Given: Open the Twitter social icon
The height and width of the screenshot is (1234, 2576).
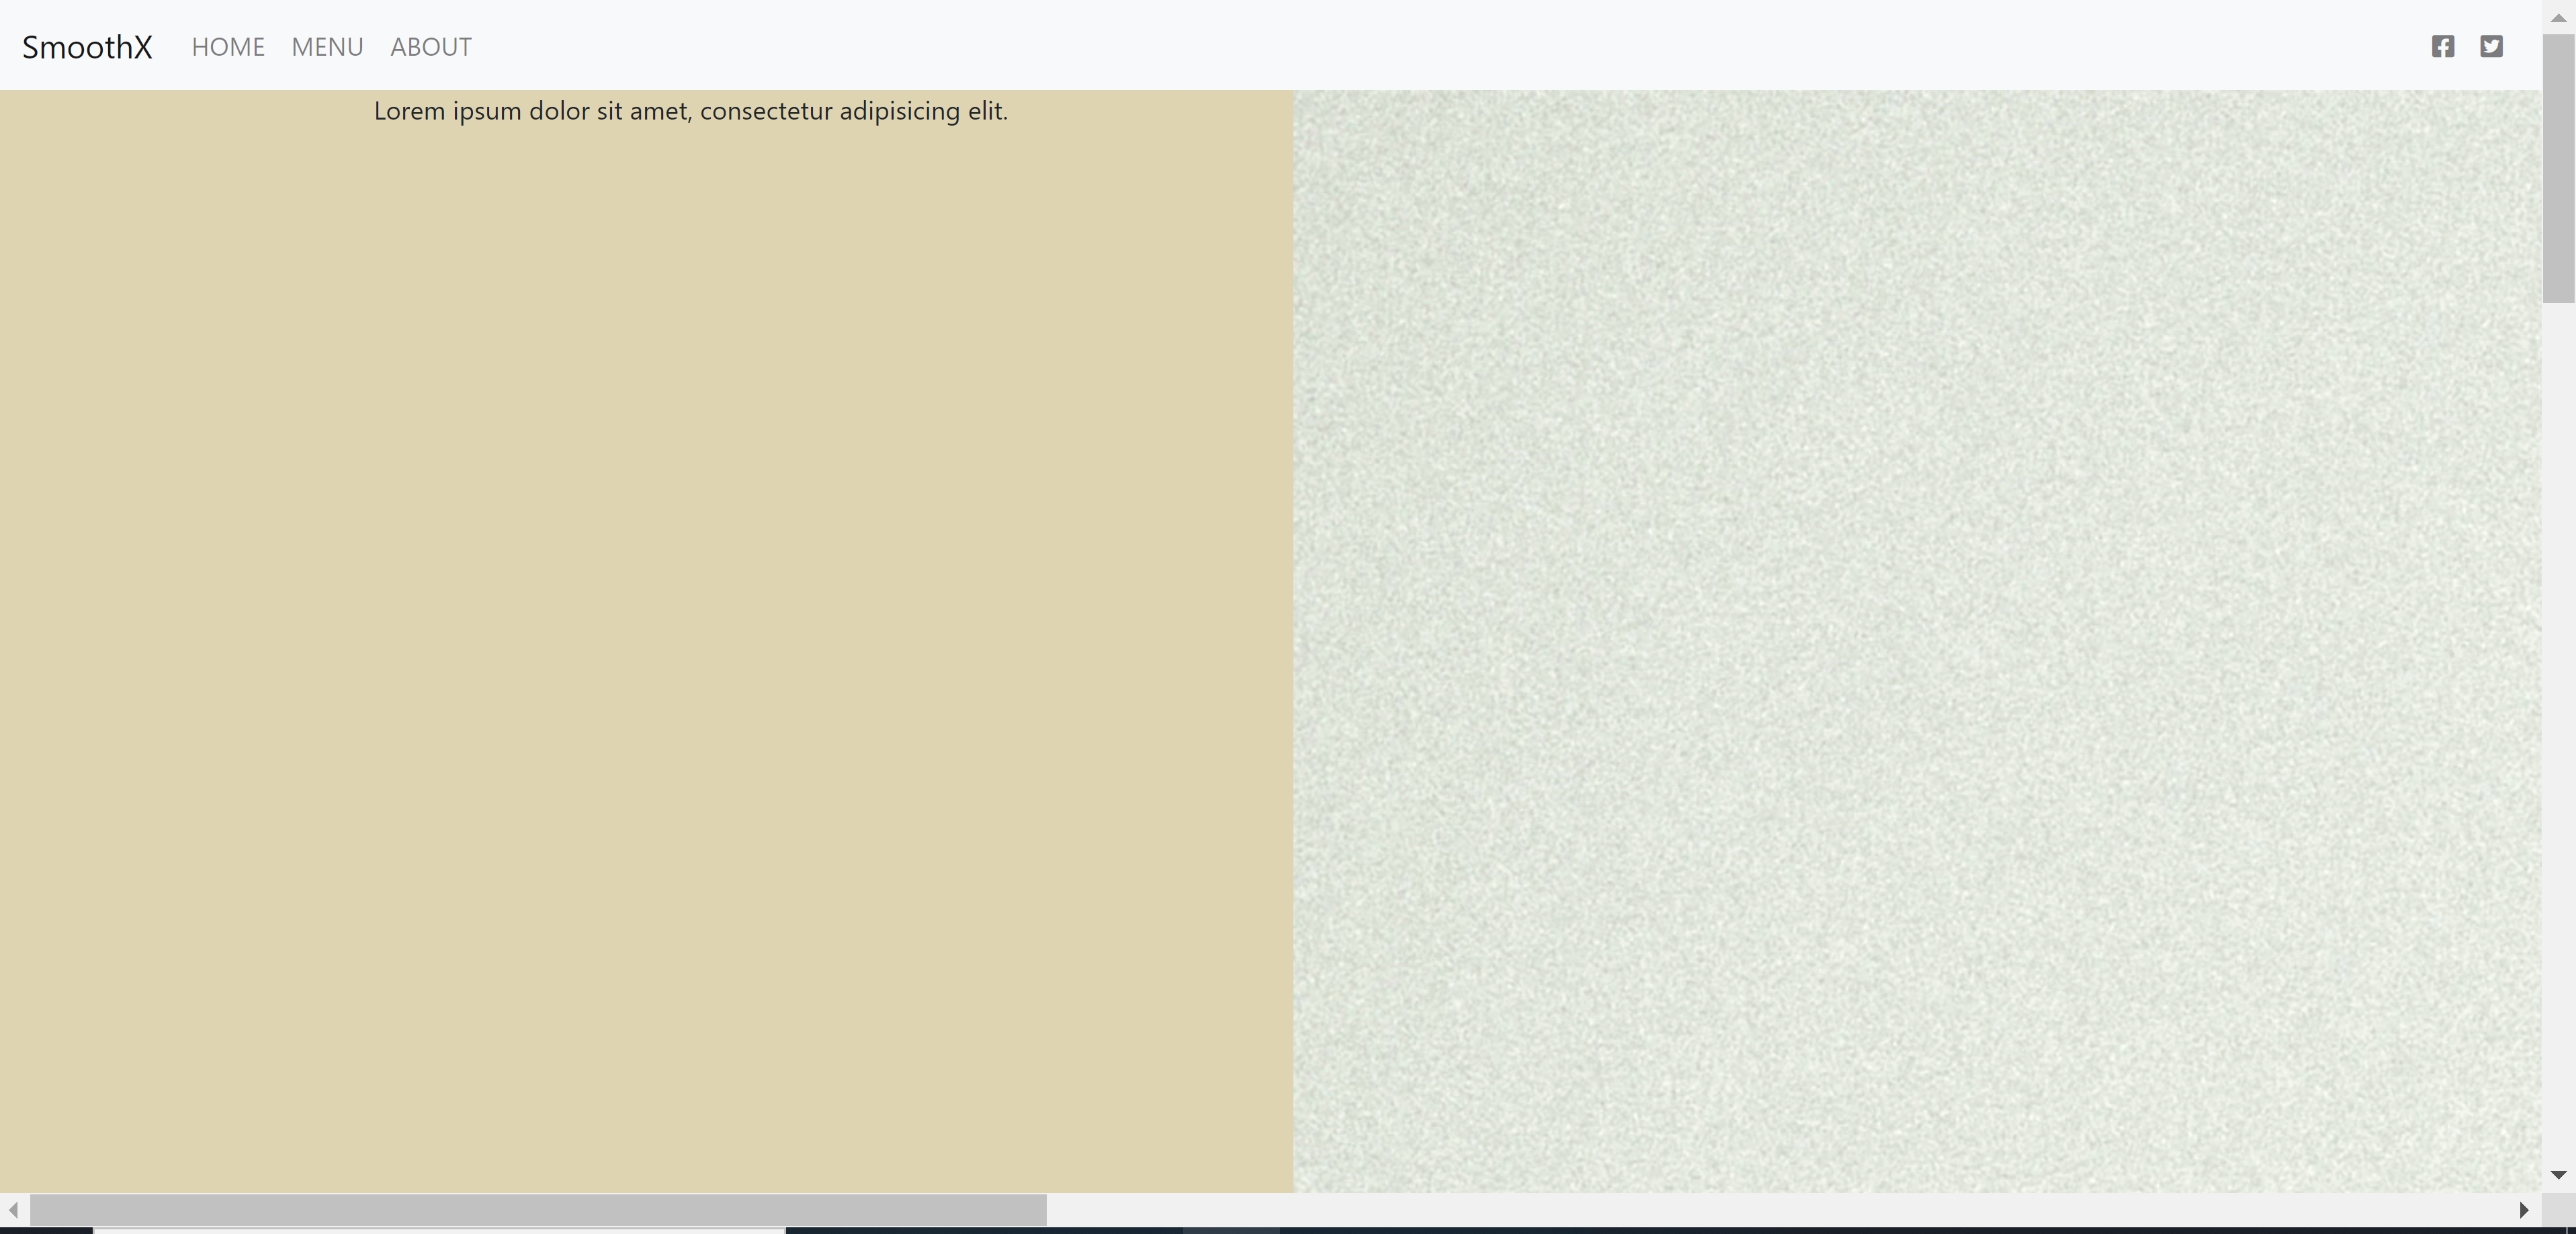Looking at the screenshot, I should 2491,47.
